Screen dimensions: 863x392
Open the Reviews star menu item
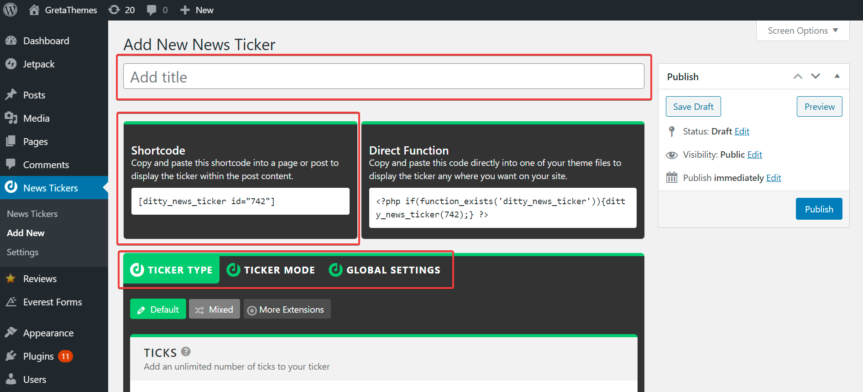click(40, 279)
